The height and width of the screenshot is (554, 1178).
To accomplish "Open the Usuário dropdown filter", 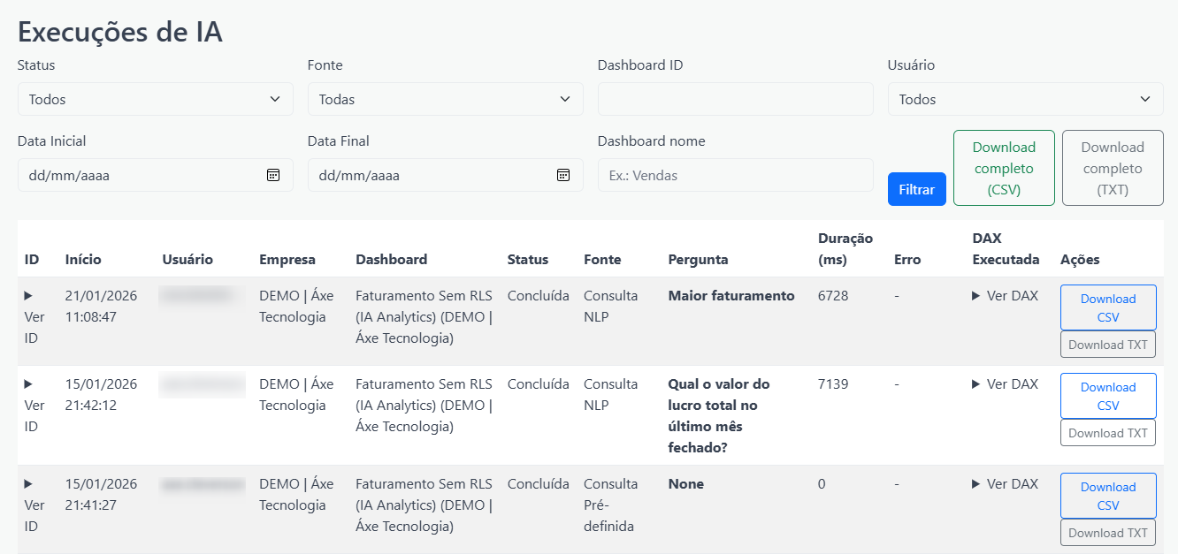I will [1025, 99].
